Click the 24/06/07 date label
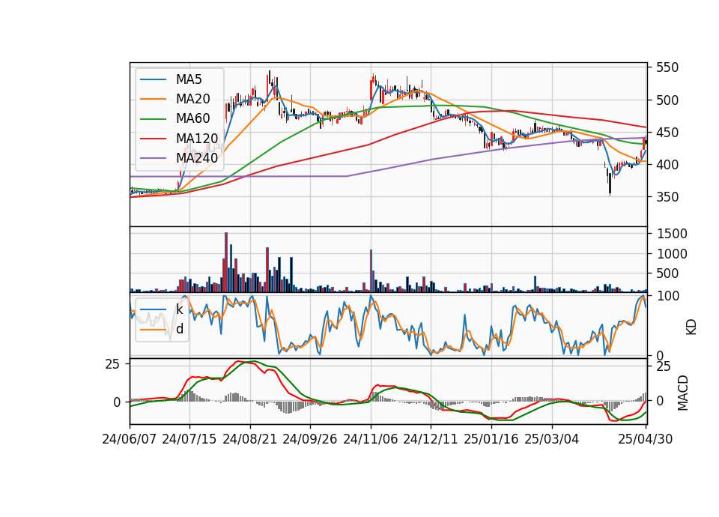This screenshot has width=719, height=517. click(130, 440)
